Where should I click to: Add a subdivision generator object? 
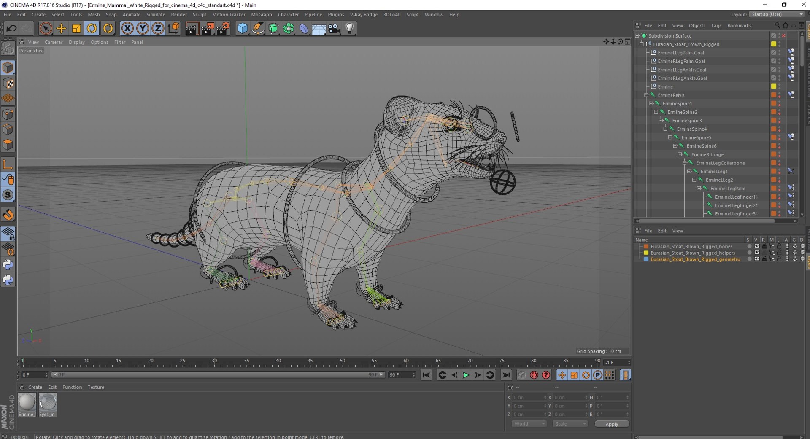(x=273, y=28)
